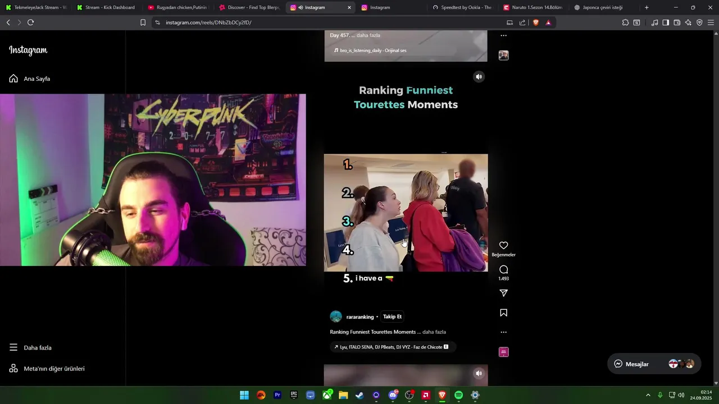The height and width of the screenshot is (404, 719).
Task: Switch to the second Instagram tab
Action: 391,7
